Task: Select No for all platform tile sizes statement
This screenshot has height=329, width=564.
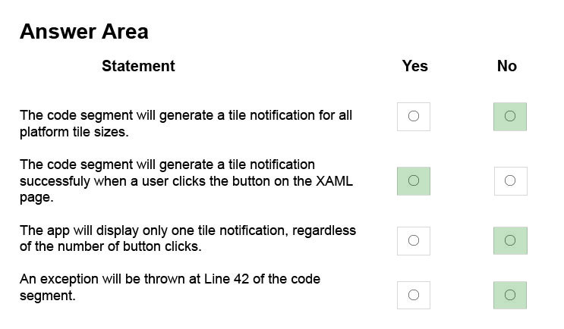Action: point(509,117)
